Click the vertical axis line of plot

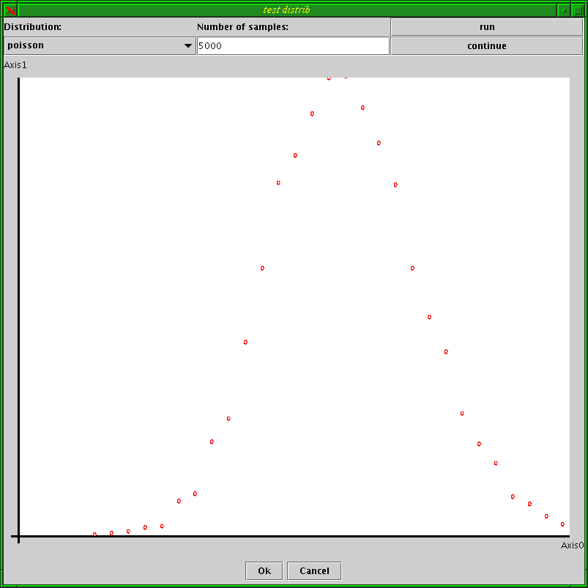click(18, 293)
